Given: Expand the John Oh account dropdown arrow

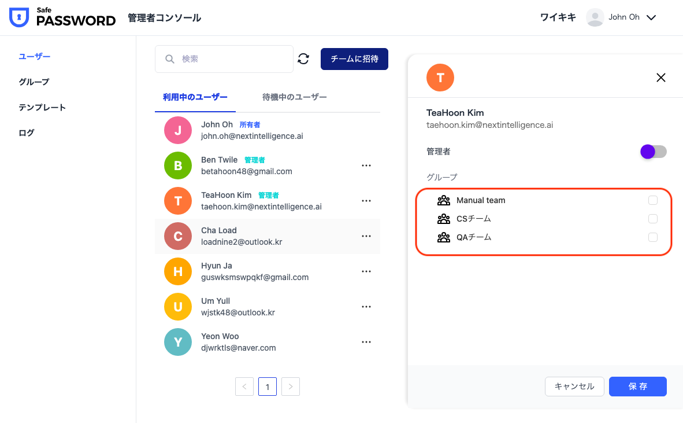Looking at the screenshot, I should pos(651,17).
